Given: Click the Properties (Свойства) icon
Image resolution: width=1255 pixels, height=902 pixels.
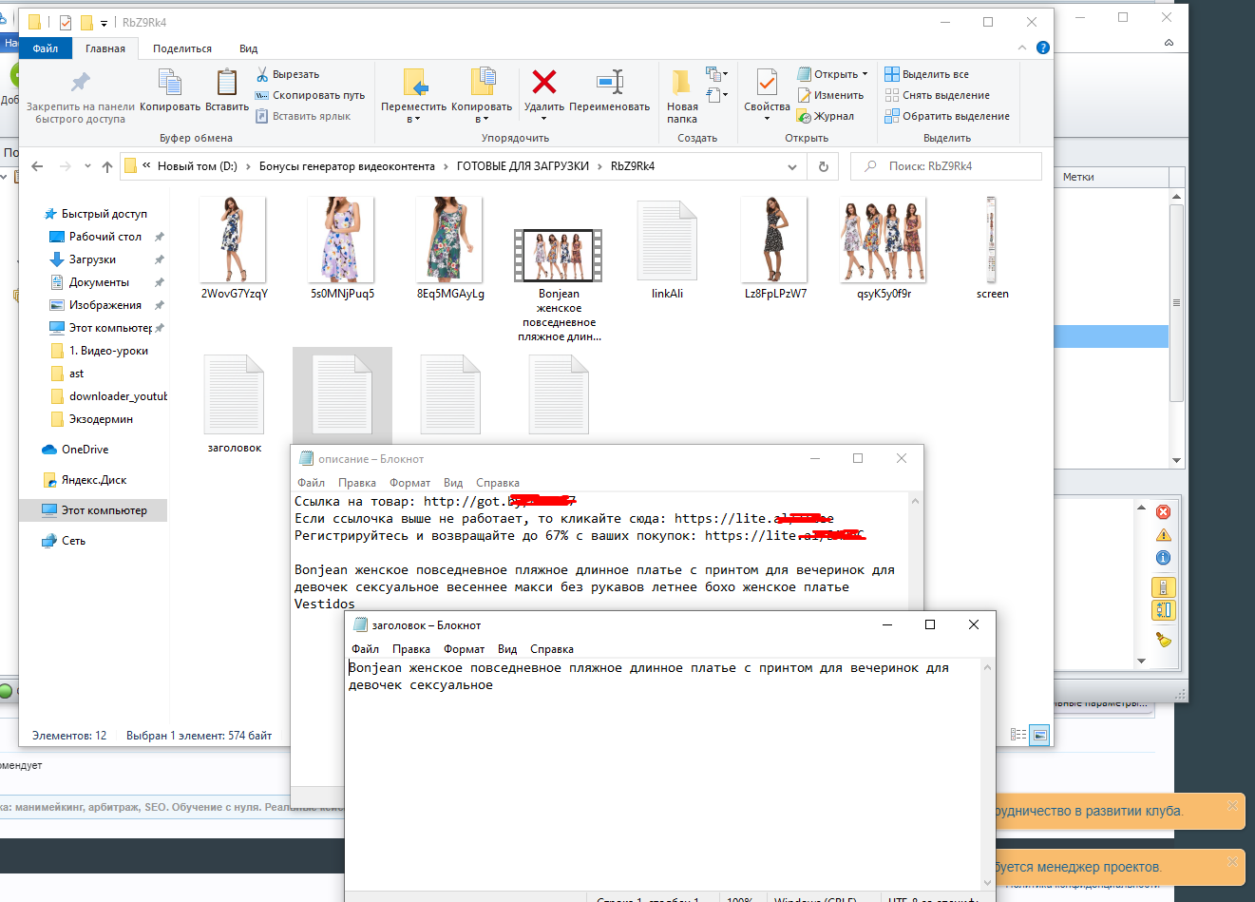Looking at the screenshot, I should pyautogui.click(x=767, y=84).
